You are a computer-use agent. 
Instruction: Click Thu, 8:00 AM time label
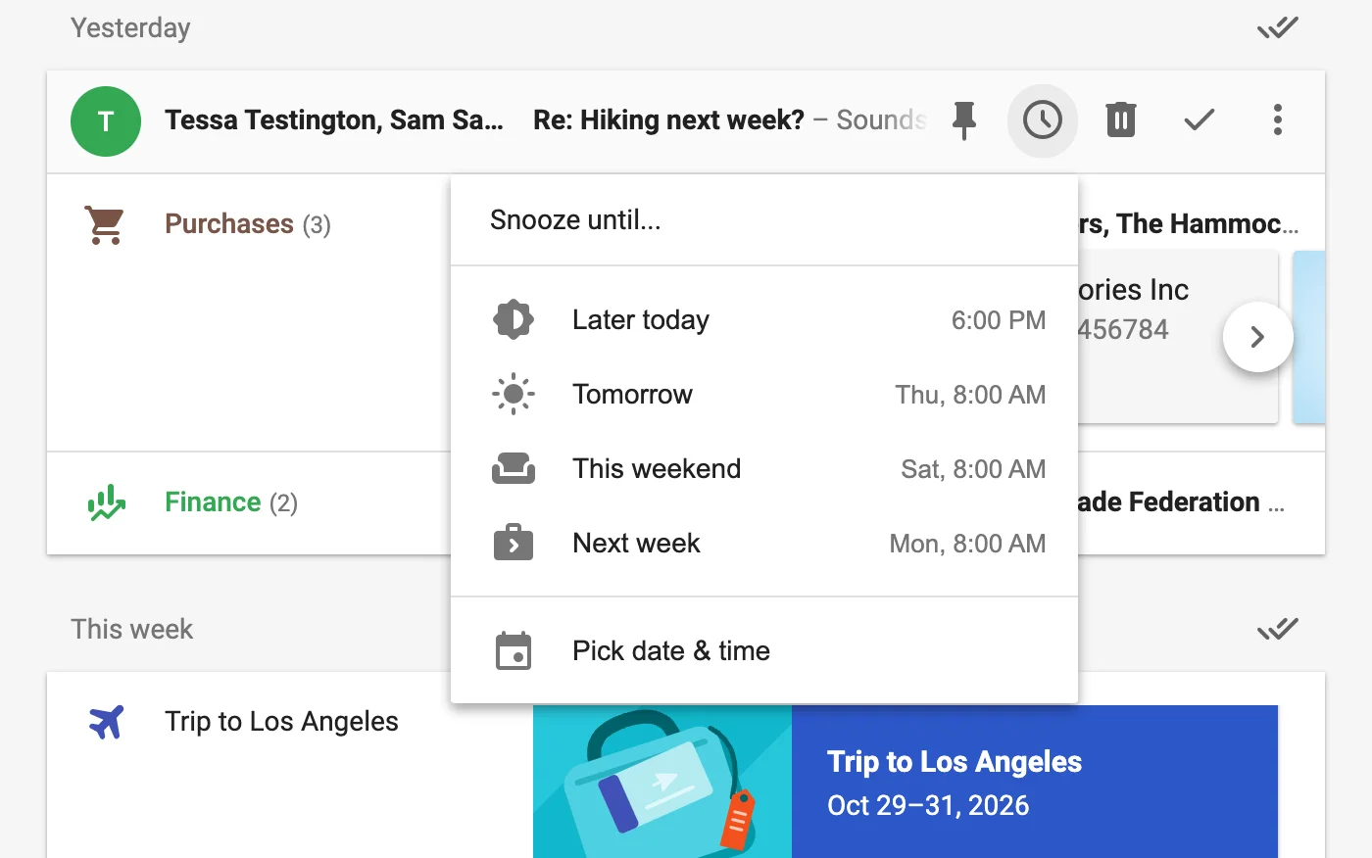pos(970,395)
